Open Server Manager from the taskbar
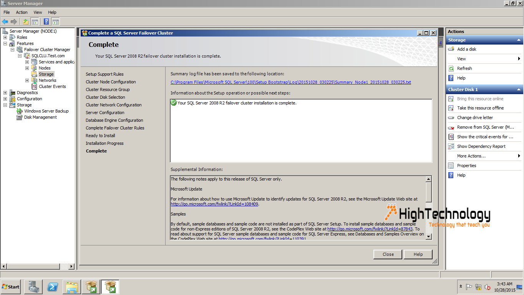524x295 pixels. pos(33,287)
